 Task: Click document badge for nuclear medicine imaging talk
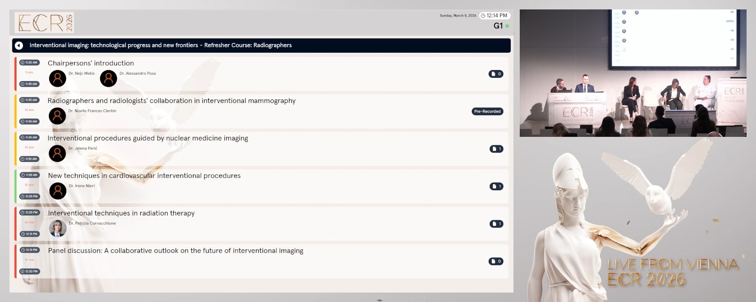pos(497,149)
